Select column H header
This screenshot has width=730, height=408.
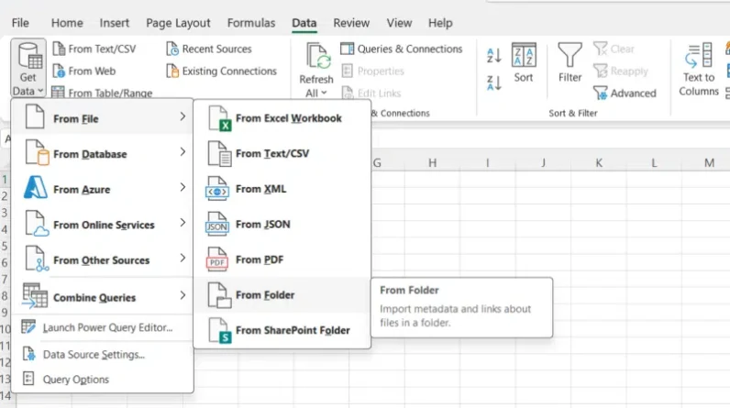click(x=433, y=163)
